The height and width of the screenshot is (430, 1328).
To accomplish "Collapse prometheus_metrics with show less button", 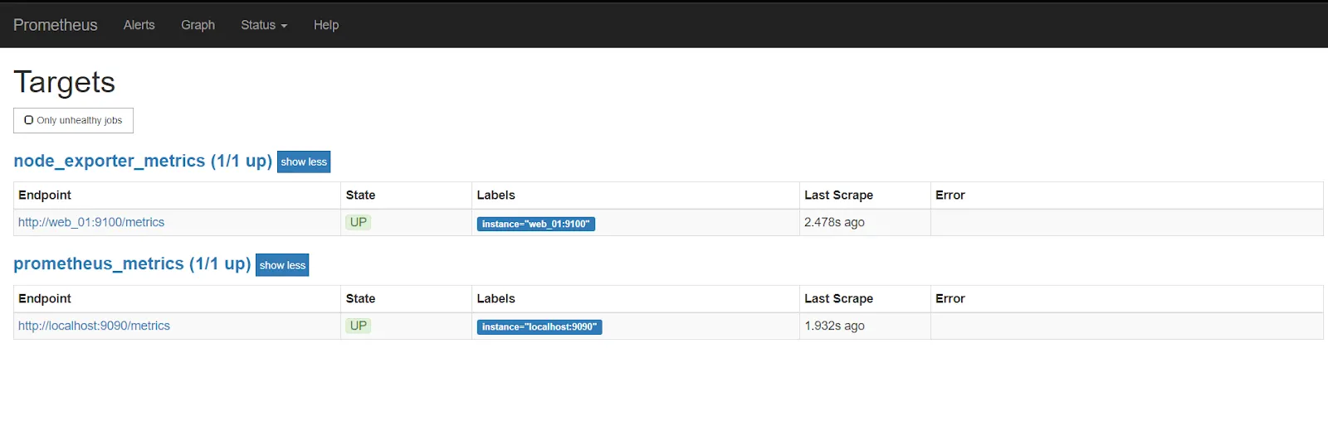I will [x=282, y=265].
